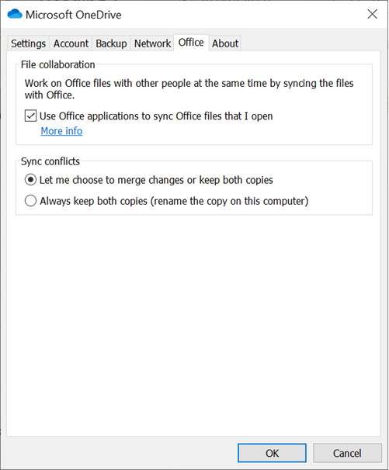This screenshot has width=389, height=470.
Task: Close the Microsoft OneDrive dialog with X
Action: point(372,14)
